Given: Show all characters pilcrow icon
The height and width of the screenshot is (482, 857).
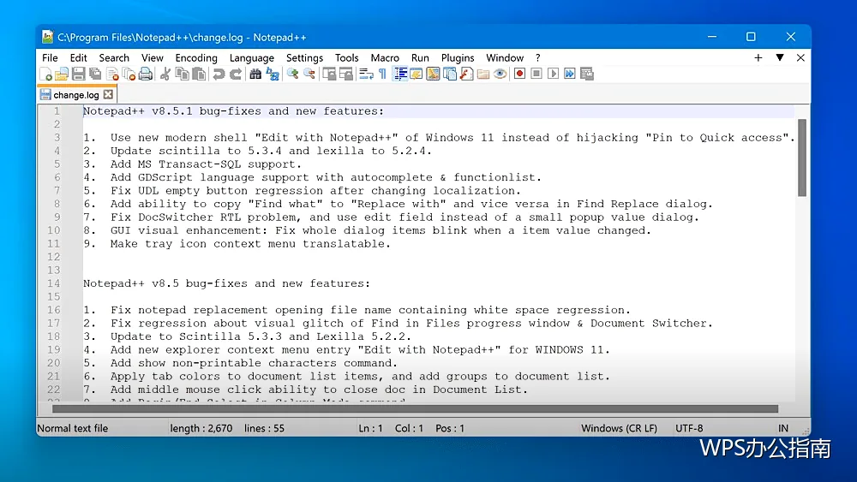Looking at the screenshot, I should [x=382, y=74].
